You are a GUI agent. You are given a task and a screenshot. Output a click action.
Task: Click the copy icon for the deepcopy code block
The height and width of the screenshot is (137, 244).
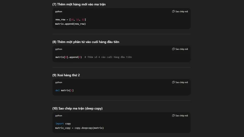click(173, 115)
